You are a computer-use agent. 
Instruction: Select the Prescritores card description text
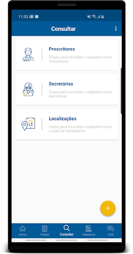pos(80,59)
